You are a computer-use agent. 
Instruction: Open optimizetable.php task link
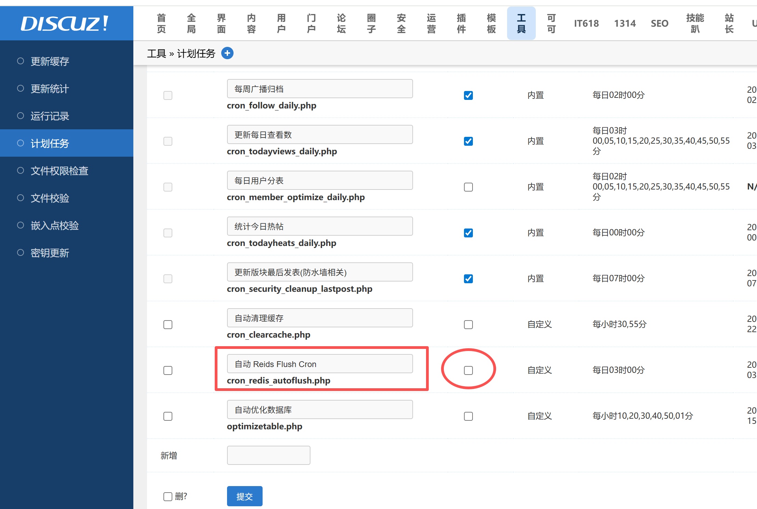264,427
